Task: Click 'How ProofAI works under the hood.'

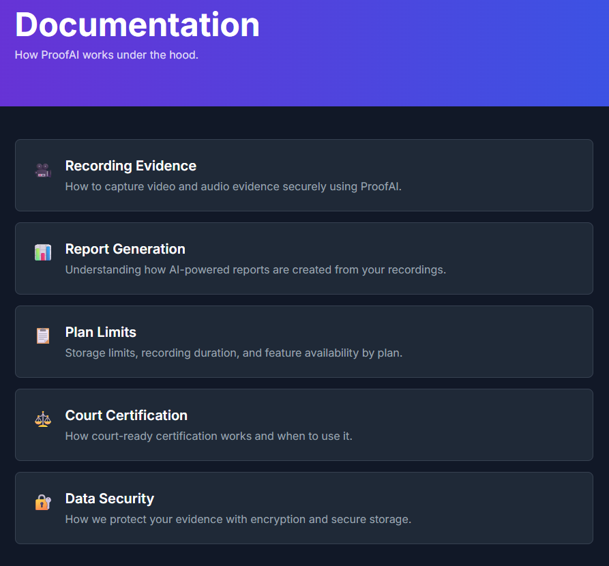Action: click(x=106, y=55)
